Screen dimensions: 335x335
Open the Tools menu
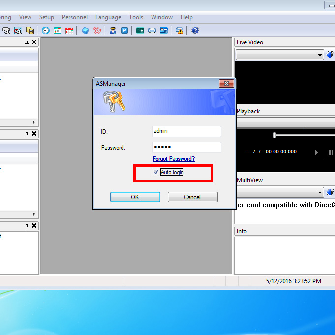click(x=136, y=17)
